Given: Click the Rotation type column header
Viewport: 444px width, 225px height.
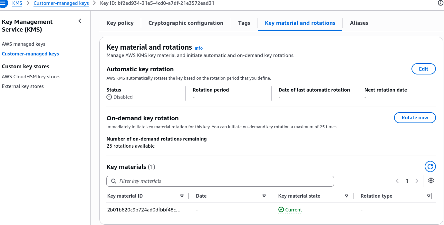Looking at the screenshot, I should [x=376, y=196].
